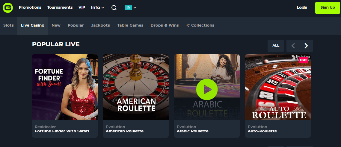The height and width of the screenshot is (147, 341).
Task: Click Evolution provider under American Roulette
Action: [x=115, y=127]
